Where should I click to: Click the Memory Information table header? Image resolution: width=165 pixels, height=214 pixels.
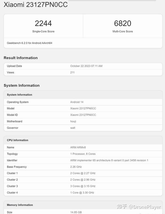(20, 205)
